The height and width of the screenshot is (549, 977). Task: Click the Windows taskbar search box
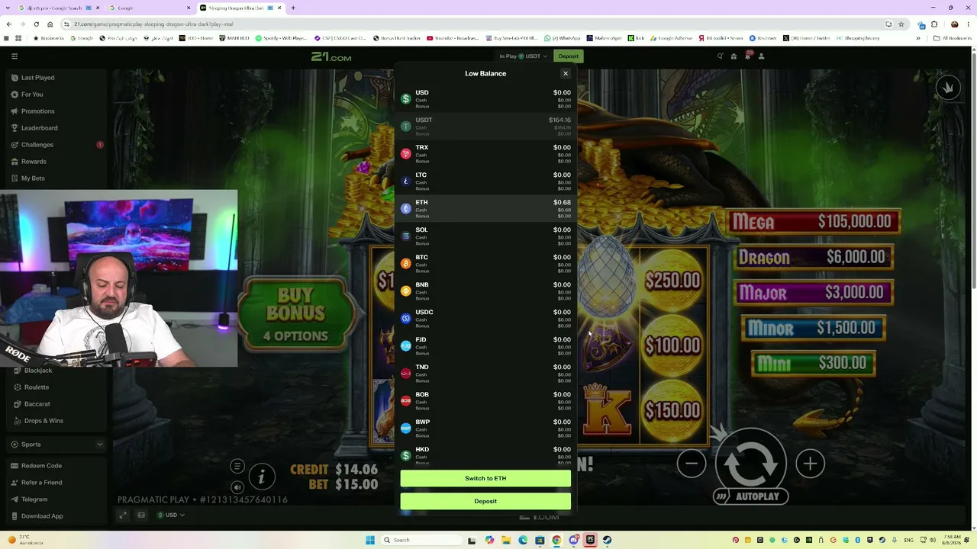click(421, 540)
